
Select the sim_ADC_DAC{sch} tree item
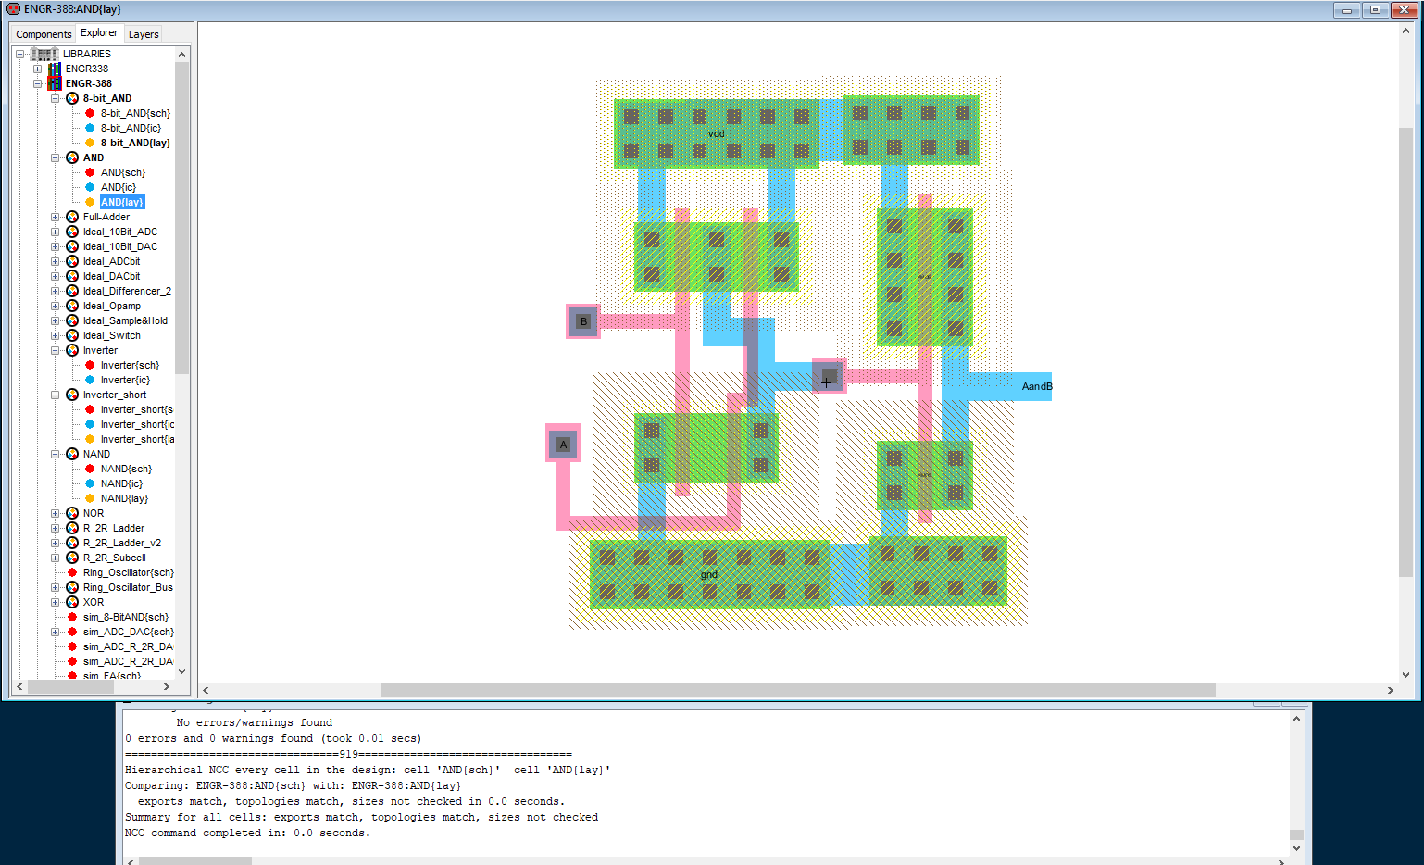[x=128, y=632]
